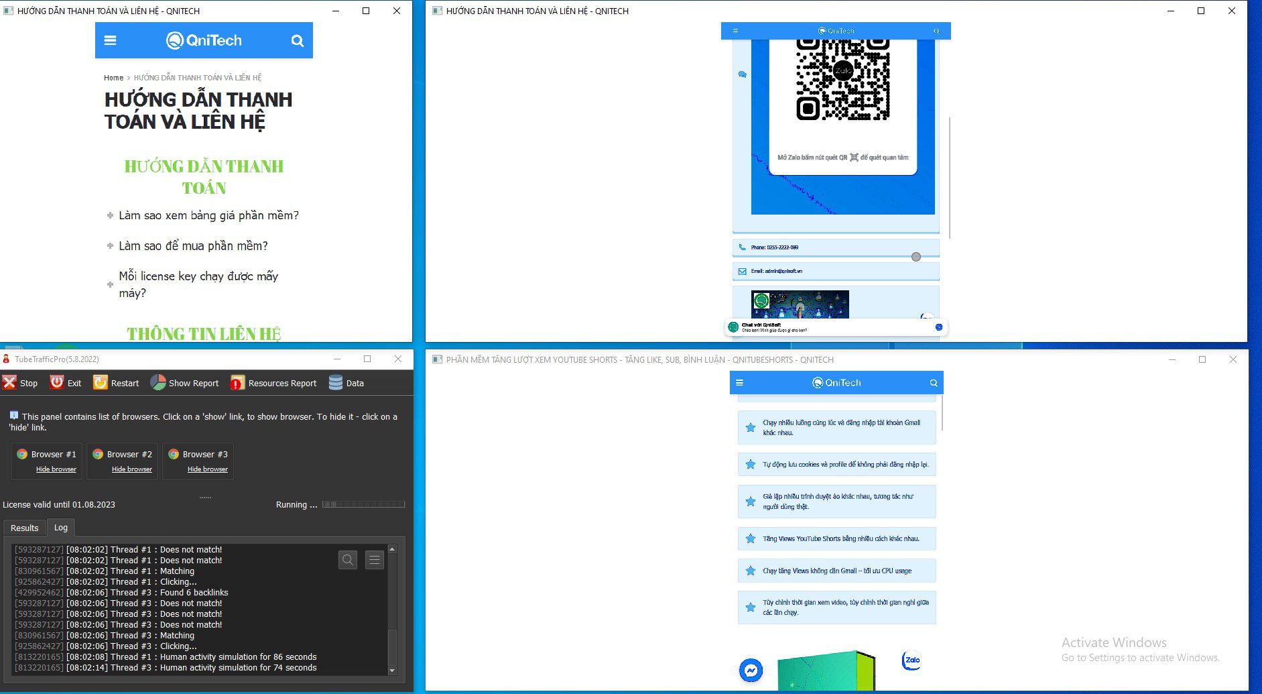This screenshot has width=1262, height=694.
Task: Hide browser #1 via its link
Action: (56, 469)
